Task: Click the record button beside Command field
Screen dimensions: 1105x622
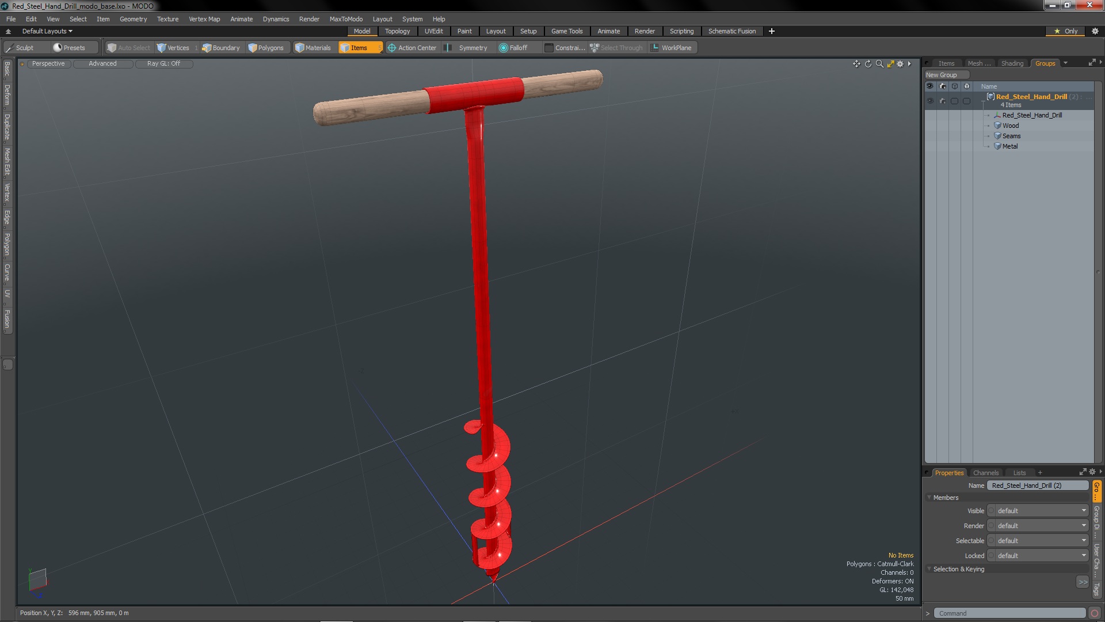Action: click(x=1095, y=613)
